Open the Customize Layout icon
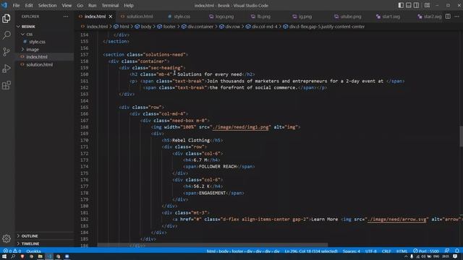This screenshot has width=463, height=260. (x=427, y=5)
